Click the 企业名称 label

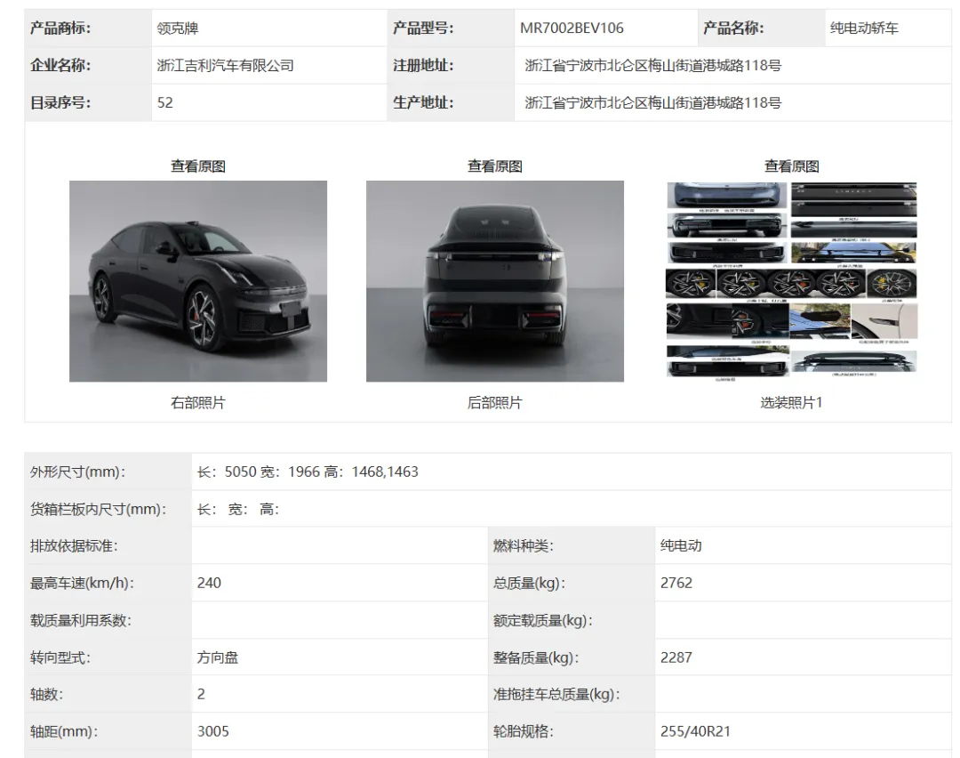coord(60,66)
